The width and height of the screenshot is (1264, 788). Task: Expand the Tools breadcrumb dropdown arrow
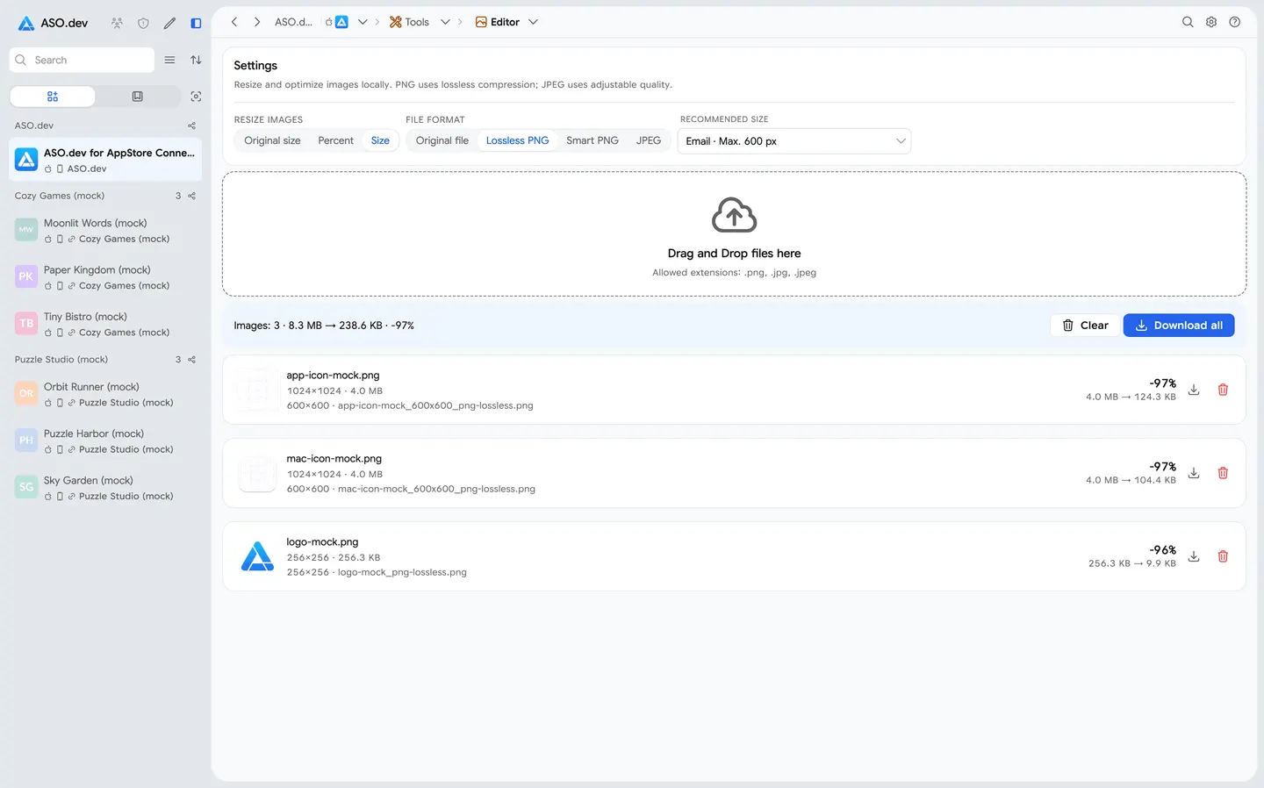tap(445, 22)
